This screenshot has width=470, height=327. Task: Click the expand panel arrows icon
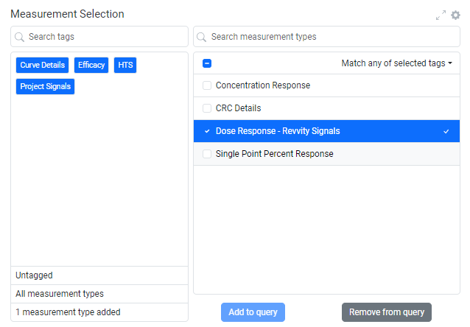(x=441, y=15)
